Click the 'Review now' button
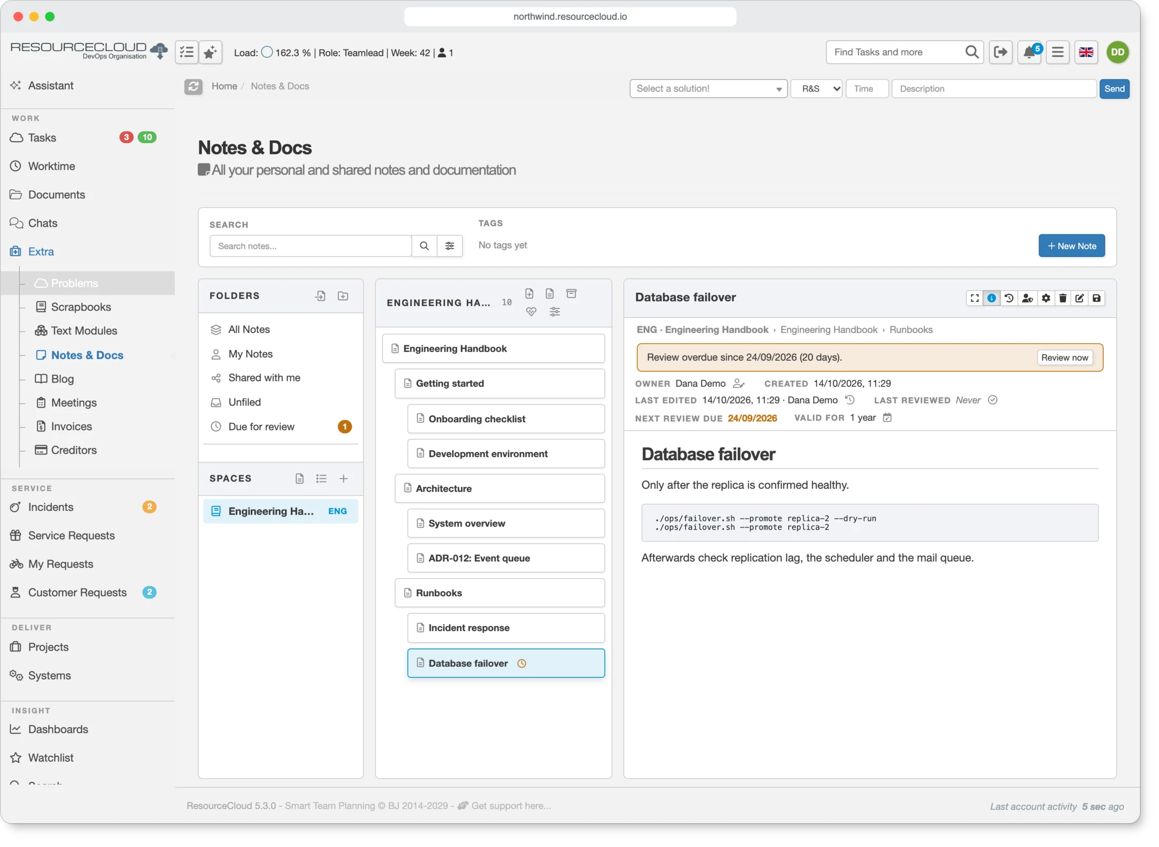Viewport: 1159px width, 847px height. tap(1065, 357)
